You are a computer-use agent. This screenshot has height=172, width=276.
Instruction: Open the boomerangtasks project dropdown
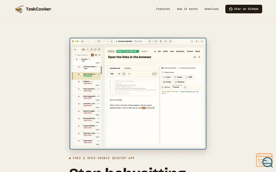coord(130,41)
